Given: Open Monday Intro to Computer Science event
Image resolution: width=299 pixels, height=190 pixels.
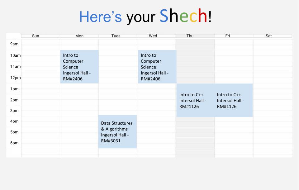Looking at the screenshot, I should [x=79, y=67].
